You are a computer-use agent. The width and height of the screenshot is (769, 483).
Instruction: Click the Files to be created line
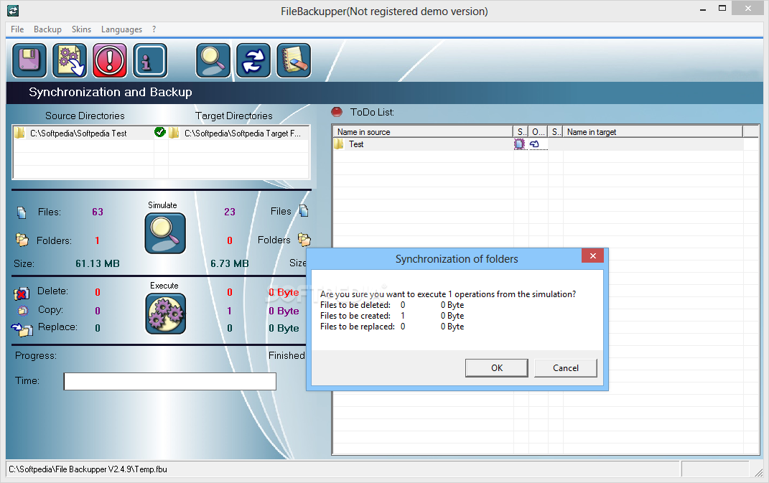tap(392, 316)
